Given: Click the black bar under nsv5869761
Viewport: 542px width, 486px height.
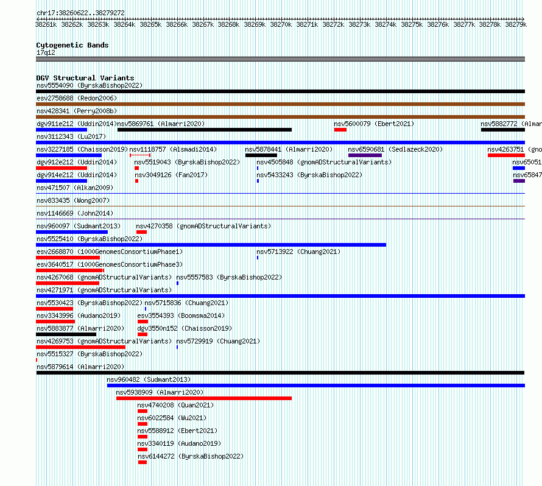Looking at the screenshot, I should point(205,130).
